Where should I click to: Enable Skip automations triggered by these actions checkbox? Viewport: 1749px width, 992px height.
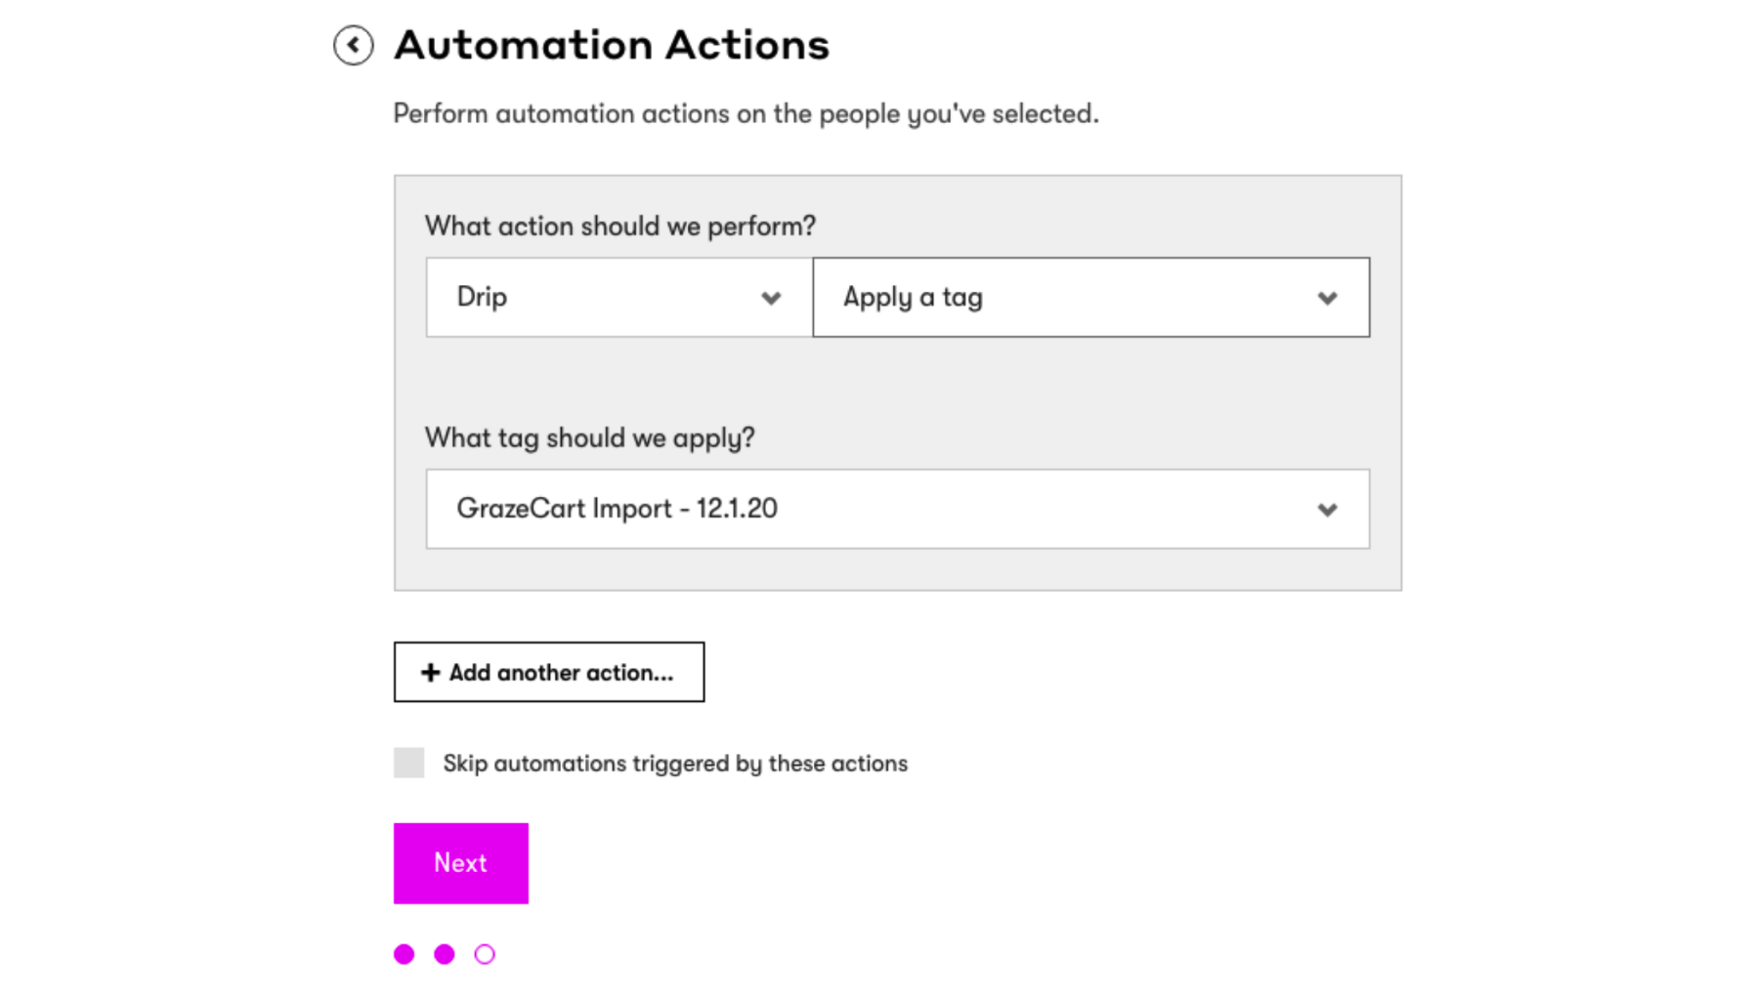click(408, 763)
